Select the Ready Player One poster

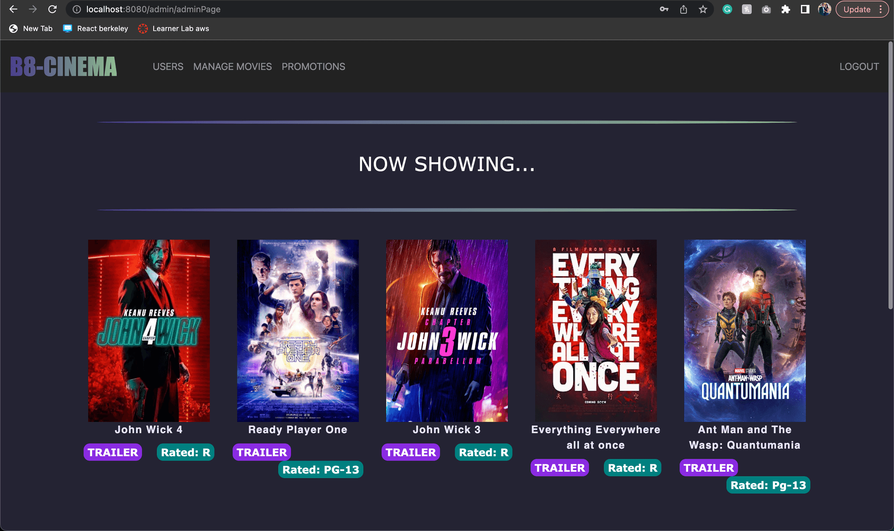[298, 330]
